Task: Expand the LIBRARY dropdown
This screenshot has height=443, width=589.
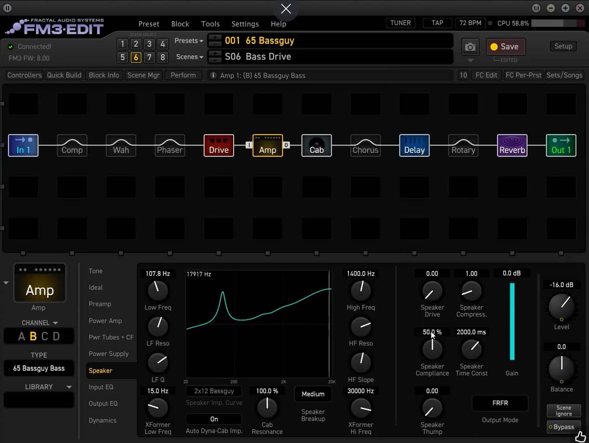Action: coord(69,387)
